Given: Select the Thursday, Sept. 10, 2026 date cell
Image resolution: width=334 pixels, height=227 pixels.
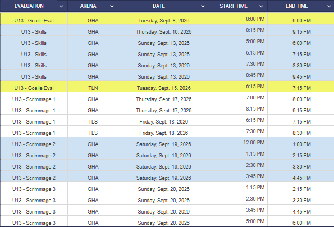Looking at the screenshot, I should [163, 30].
